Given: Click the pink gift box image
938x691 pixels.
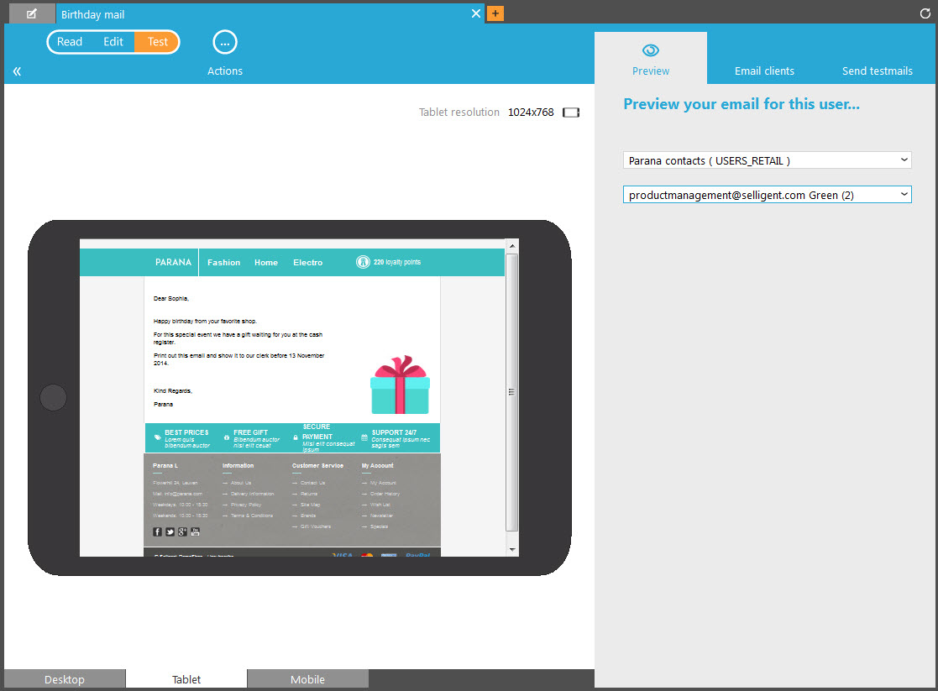Looking at the screenshot, I should pyautogui.click(x=400, y=385).
